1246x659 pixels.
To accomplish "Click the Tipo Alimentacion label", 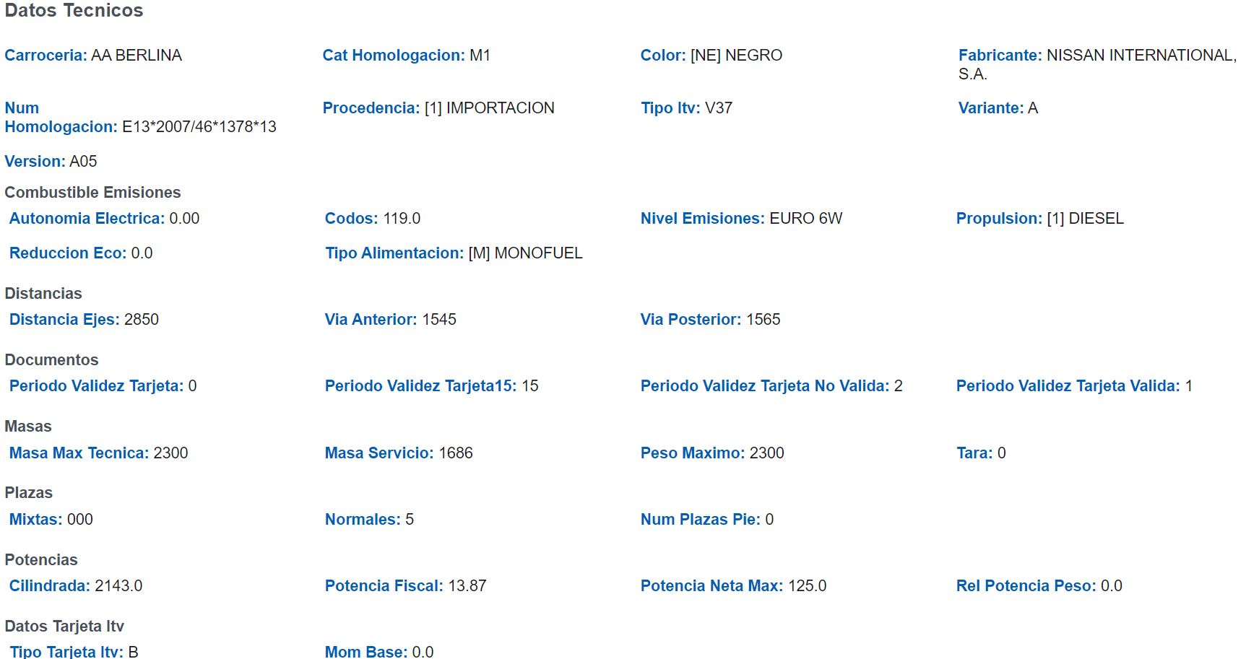I will click(394, 253).
